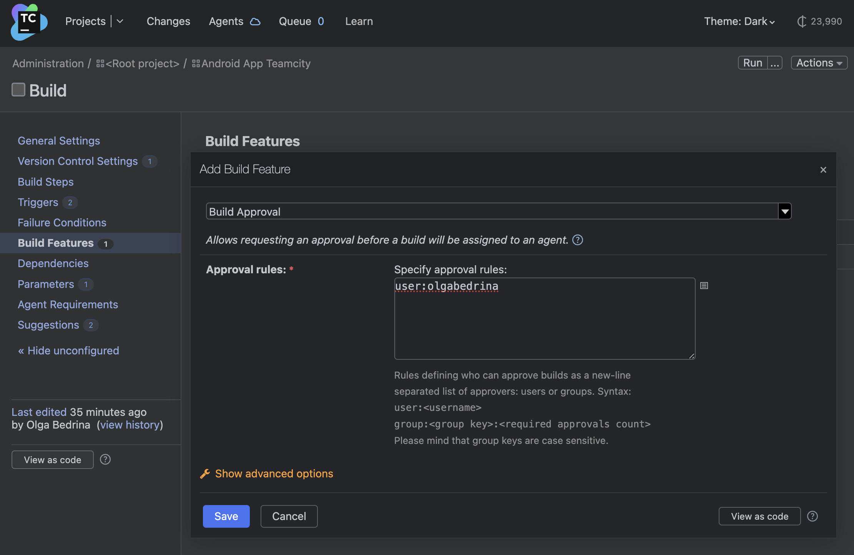
Task: Open the expanded editor icon beside approval rules
Action: (x=704, y=285)
